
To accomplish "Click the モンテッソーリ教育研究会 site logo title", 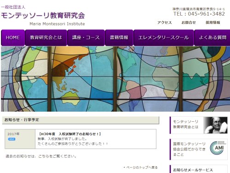I will (43, 15).
